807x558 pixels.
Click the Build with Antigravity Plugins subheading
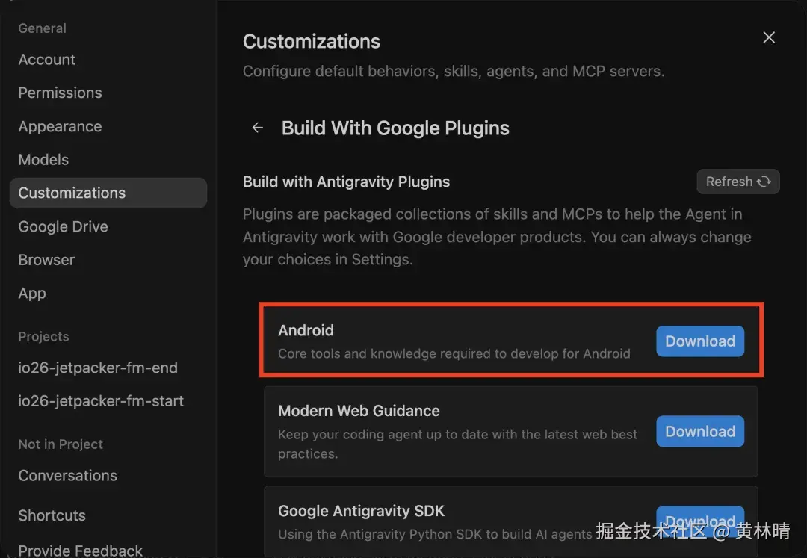(x=347, y=182)
